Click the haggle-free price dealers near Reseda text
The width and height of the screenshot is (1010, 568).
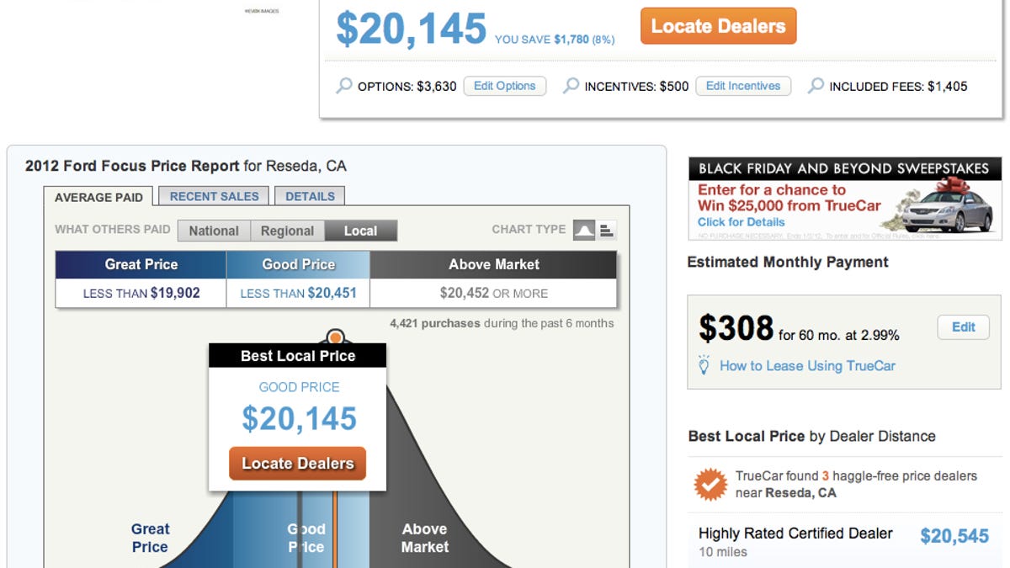(x=856, y=484)
